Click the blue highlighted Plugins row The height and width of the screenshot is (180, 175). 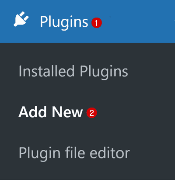[87, 22]
